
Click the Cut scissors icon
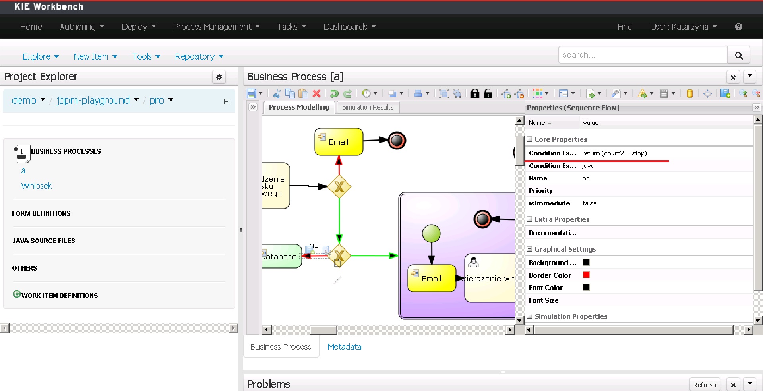coord(277,93)
